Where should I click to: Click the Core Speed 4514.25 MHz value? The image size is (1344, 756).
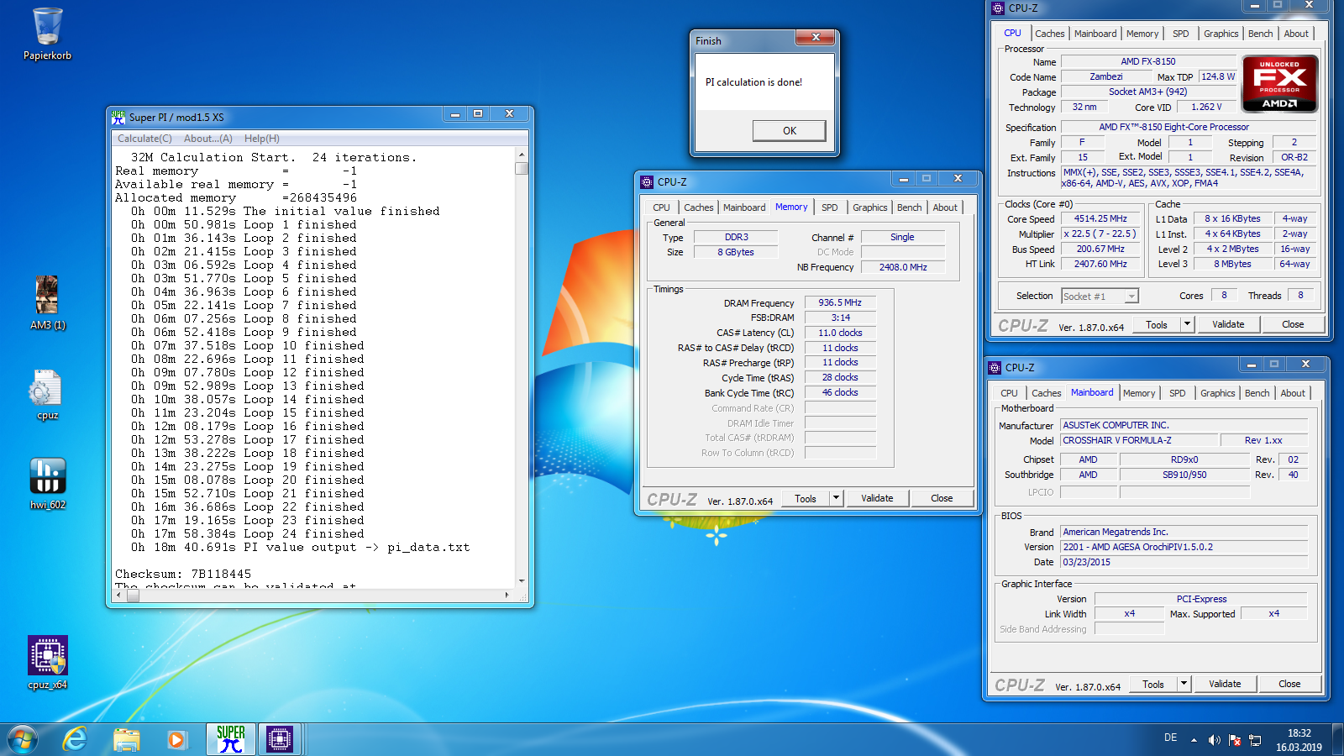1100,218
